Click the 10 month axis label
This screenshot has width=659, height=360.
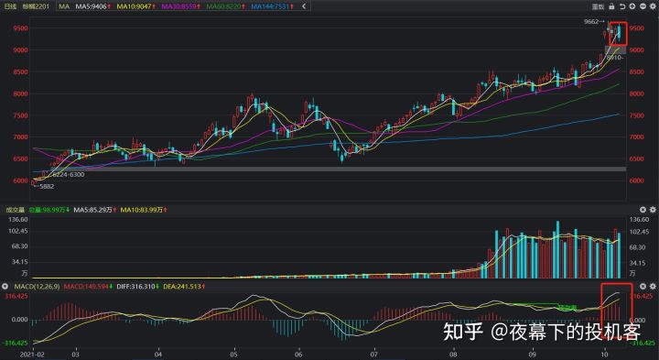tap(604, 355)
